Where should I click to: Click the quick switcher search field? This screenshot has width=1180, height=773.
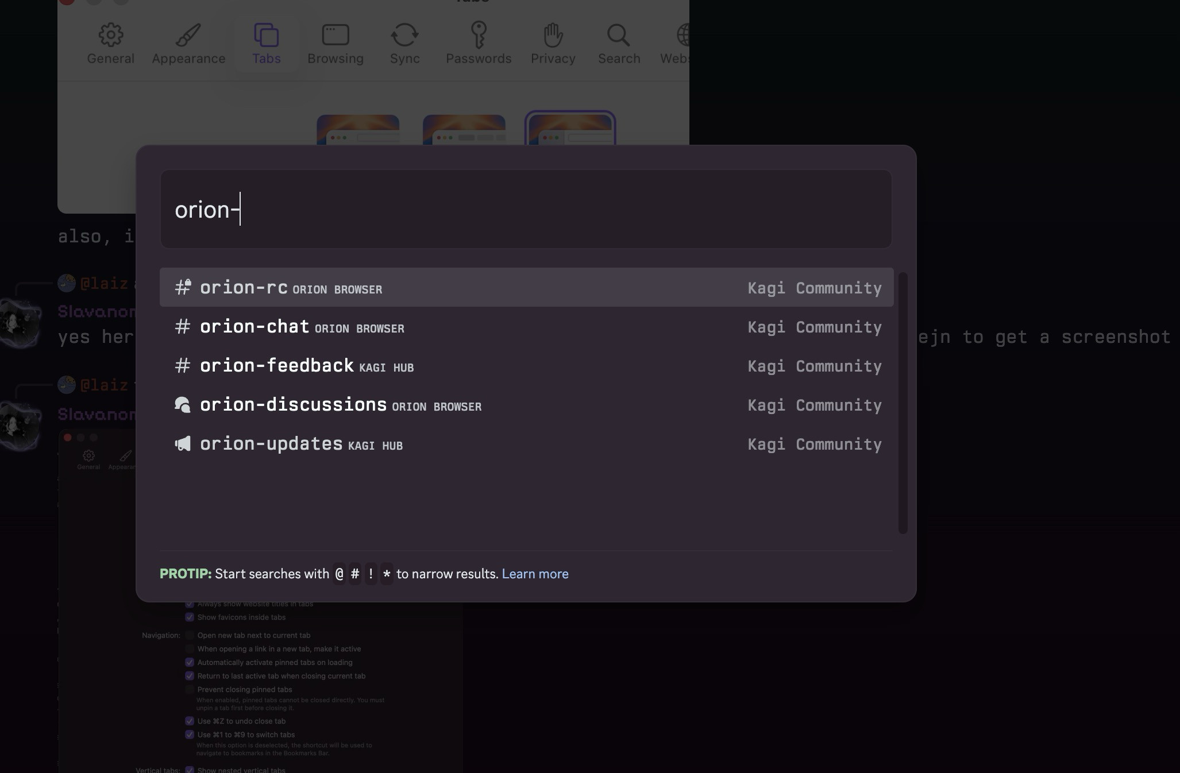click(526, 210)
